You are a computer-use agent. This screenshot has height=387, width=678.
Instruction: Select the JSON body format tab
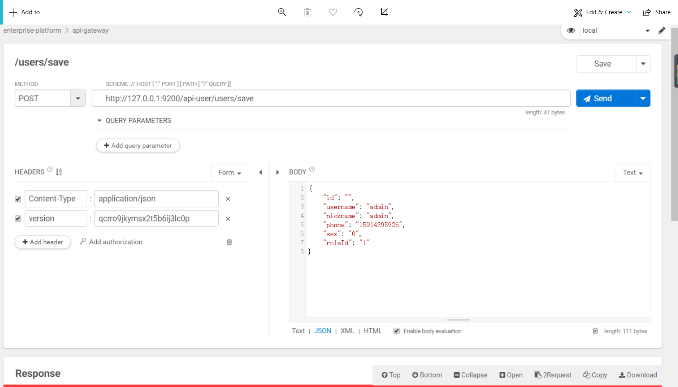pos(323,331)
